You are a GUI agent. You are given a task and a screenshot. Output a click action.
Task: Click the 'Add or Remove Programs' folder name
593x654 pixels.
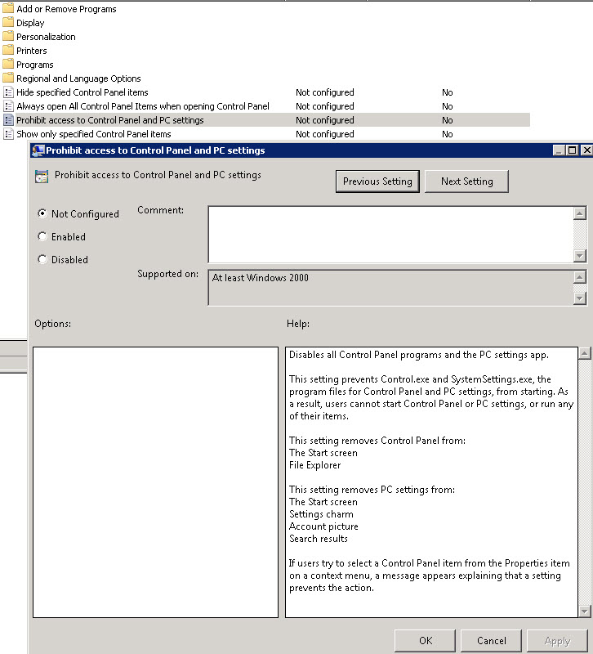66,9
